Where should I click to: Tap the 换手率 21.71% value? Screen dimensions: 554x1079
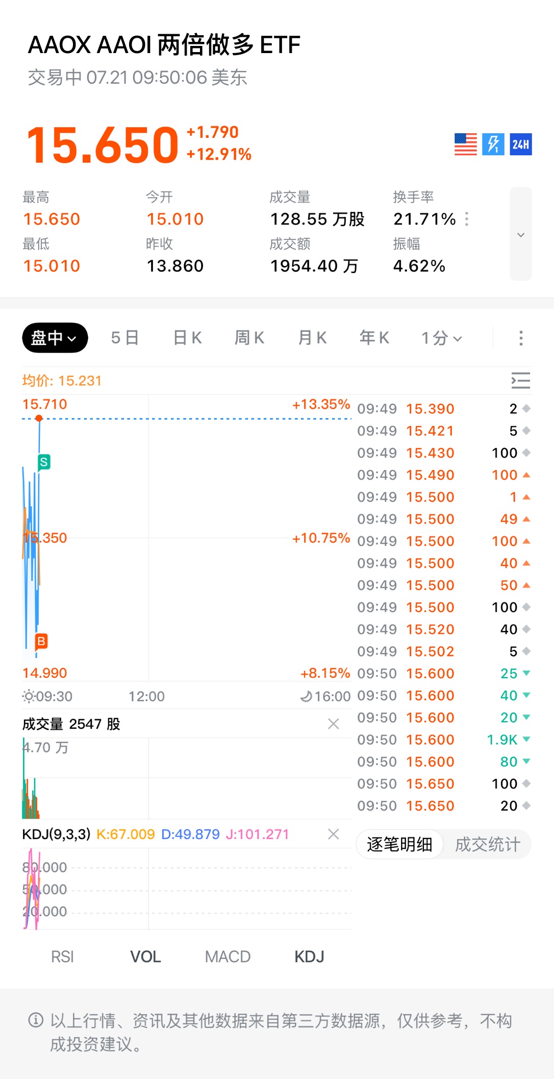pos(424,219)
